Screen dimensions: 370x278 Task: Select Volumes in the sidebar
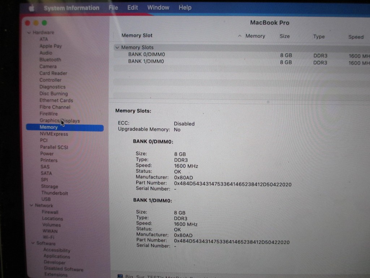(x=51, y=225)
